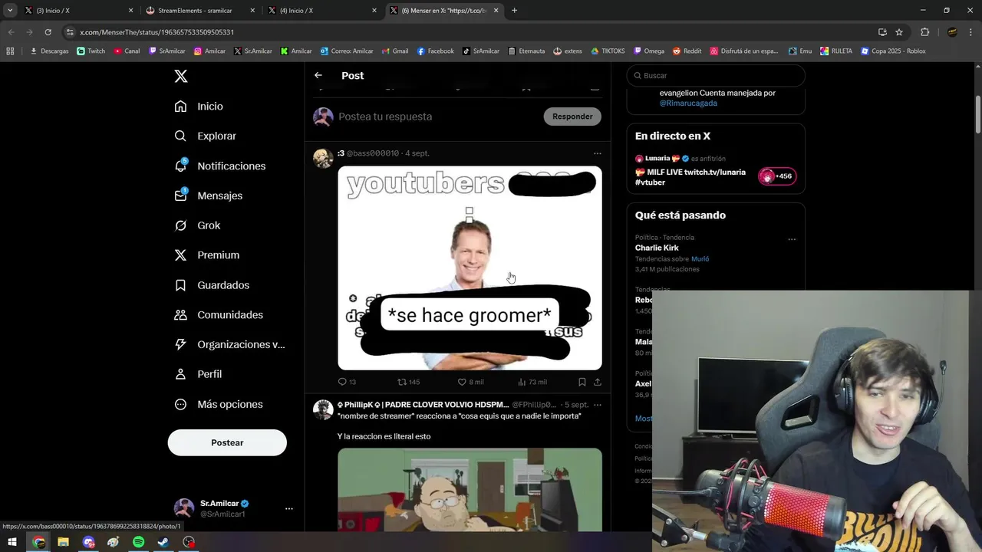
Task: Open Perfil in the sidebar
Action: [x=198, y=374]
